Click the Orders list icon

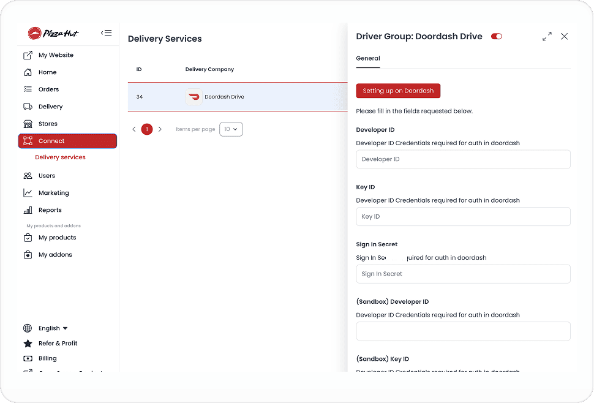tap(28, 89)
